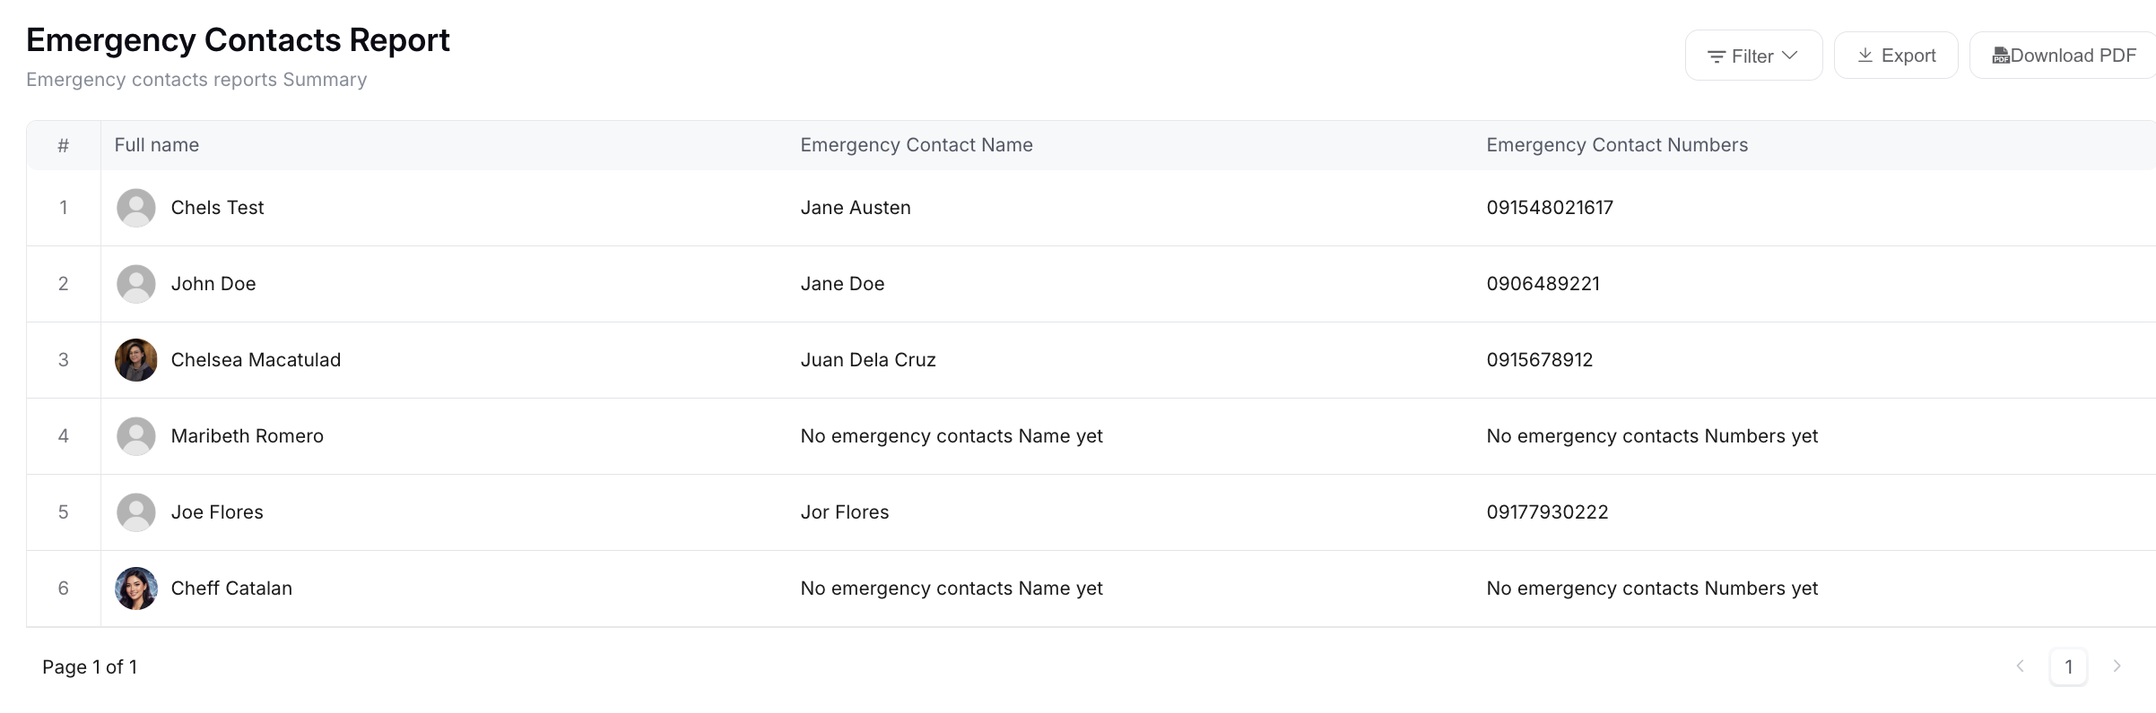The height and width of the screenshot is (713, 2156).
Task: Click the Export button
Action: 1896,56
